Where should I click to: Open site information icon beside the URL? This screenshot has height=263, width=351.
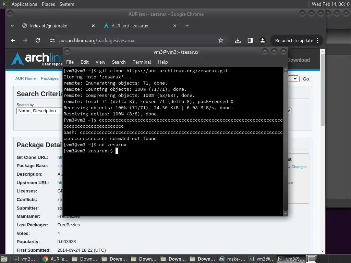coord(52,40)
